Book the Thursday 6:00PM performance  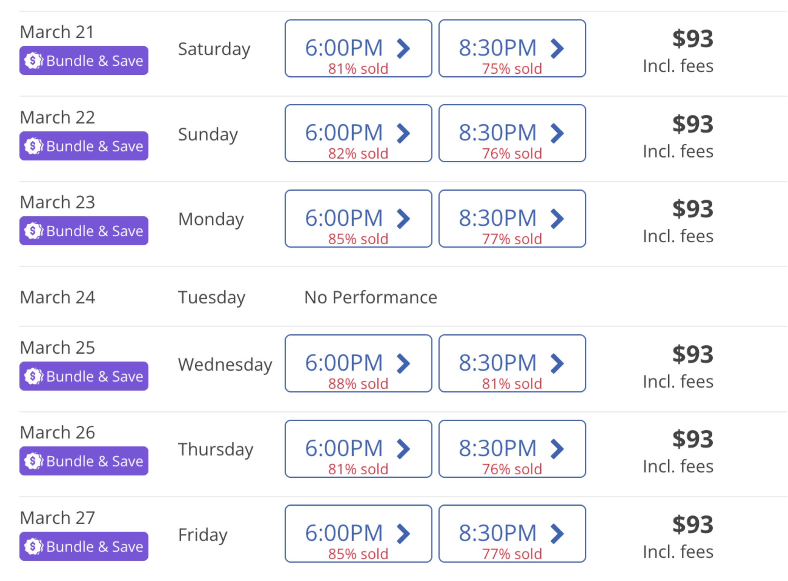tap(358, 449)
